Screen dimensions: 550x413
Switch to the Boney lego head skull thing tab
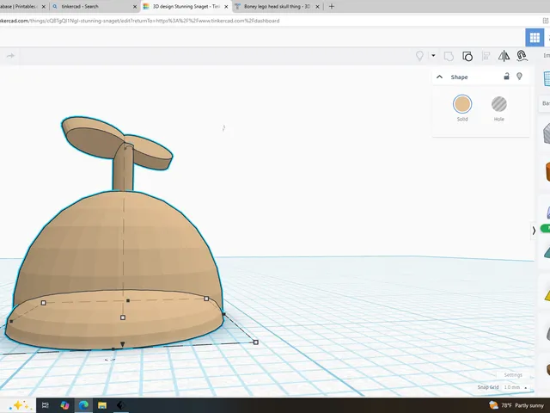[278, 6]
